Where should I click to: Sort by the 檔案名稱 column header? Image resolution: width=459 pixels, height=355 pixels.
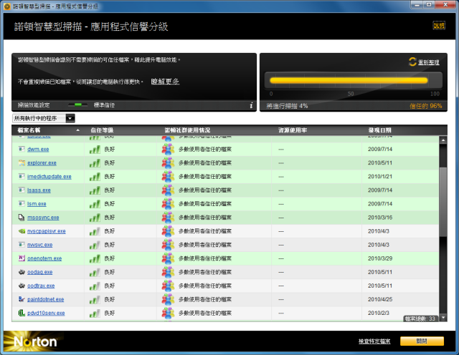click(x=29, y=130)
